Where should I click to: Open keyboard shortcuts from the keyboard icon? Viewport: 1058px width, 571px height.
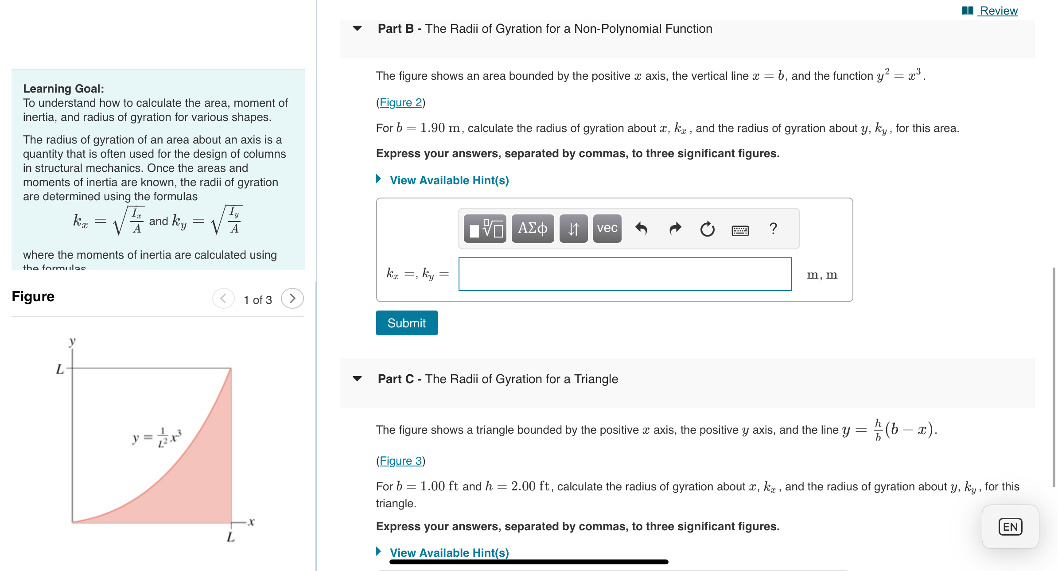[739, 230]
